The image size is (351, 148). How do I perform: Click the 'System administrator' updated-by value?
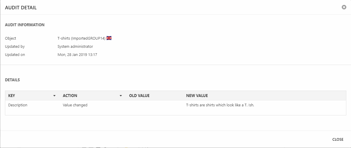coord(75,46)
